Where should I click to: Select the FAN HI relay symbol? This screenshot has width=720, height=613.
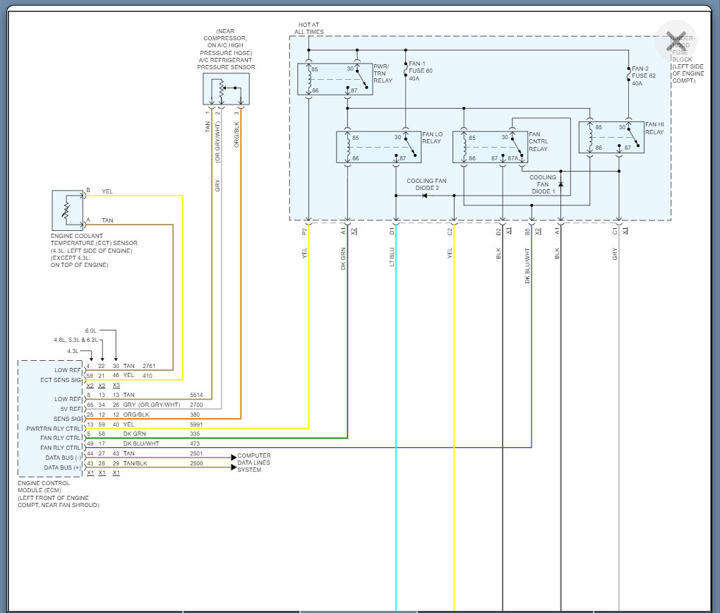611,137
